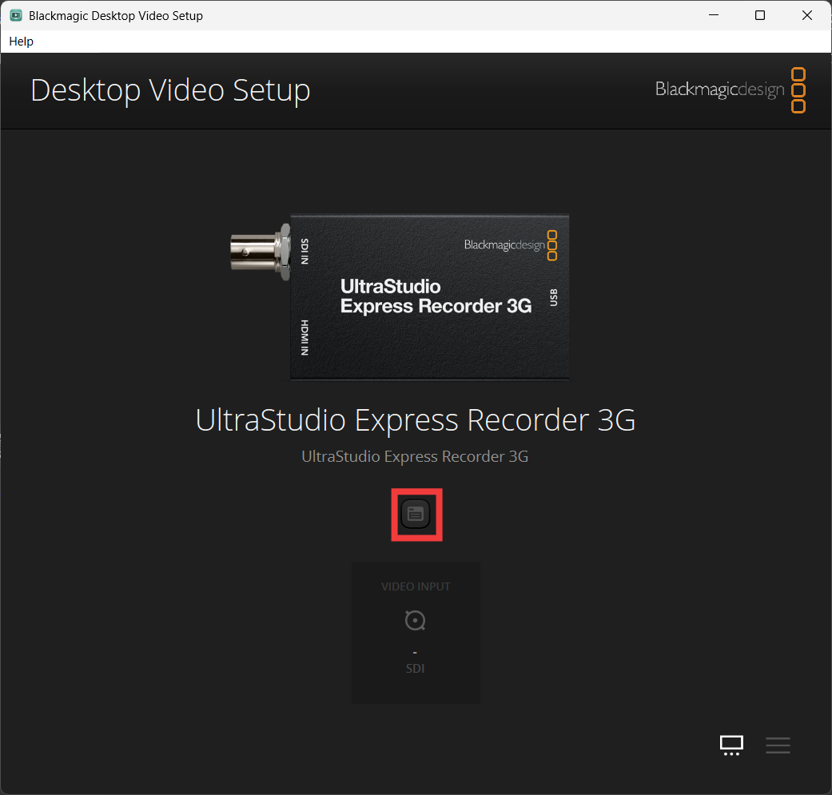832x795 pixels.
Task: Click the app icon in the title bar
Action: pyautogui.click(x=16, y=15)
